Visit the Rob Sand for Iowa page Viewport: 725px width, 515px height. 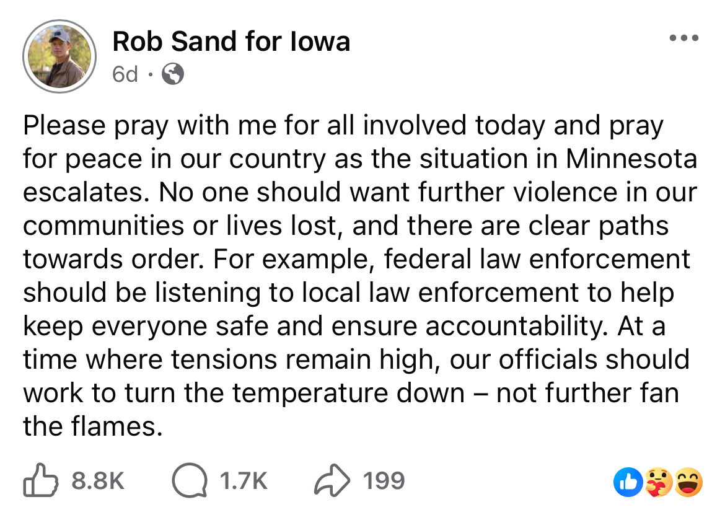[x=231, y=42]
